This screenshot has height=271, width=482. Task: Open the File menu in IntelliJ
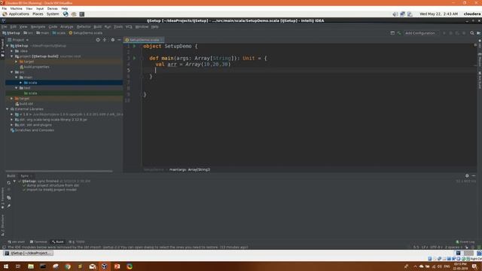tap(5, 27)
